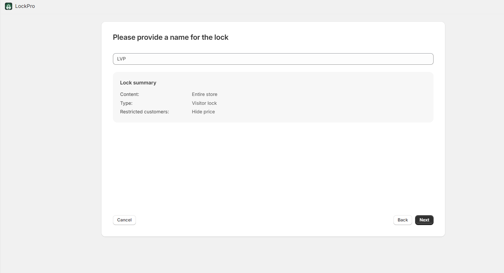Click the 'Type:' label in summary
Viewport: 504px width, 273px height.
click(126, 103)
